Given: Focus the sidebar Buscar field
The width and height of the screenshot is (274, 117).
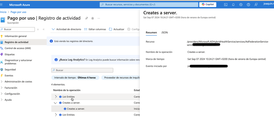Looking at the screenshot, I should [17, 29].
